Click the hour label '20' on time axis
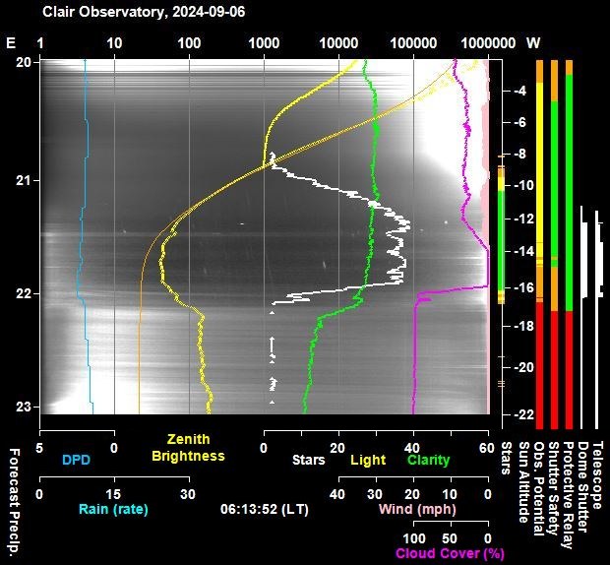The width and height of the screenshot is (610, 565). click(x=25, y=62)
